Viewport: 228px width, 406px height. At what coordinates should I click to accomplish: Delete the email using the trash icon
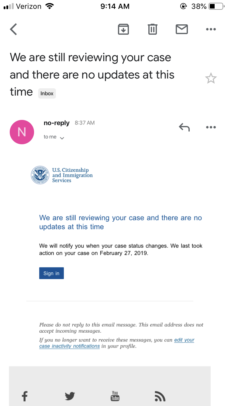pos(152,29)
